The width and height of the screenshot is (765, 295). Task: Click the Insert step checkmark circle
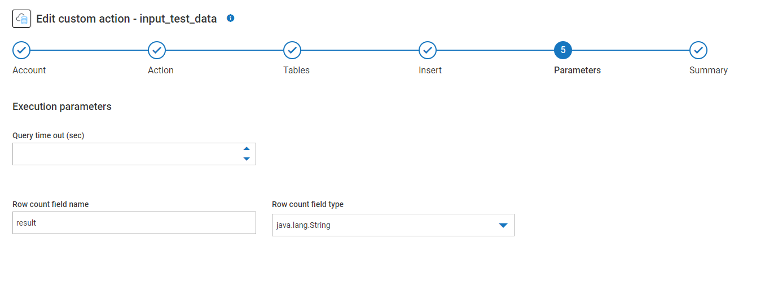pyautogui.click(x=428, y=50)
